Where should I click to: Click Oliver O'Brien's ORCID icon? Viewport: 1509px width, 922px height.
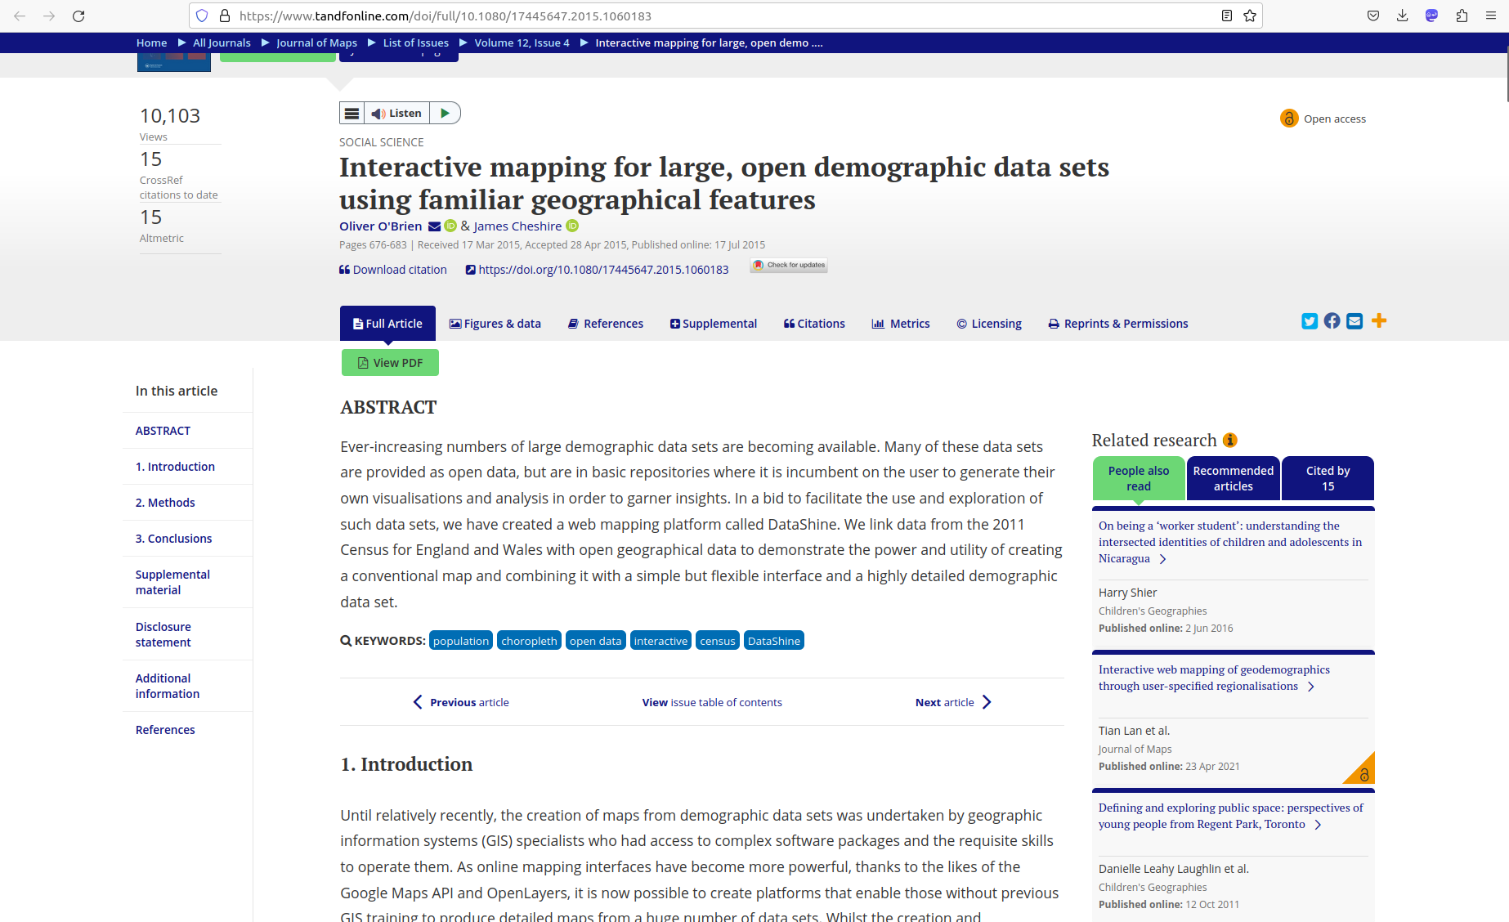tap(450, 226)
